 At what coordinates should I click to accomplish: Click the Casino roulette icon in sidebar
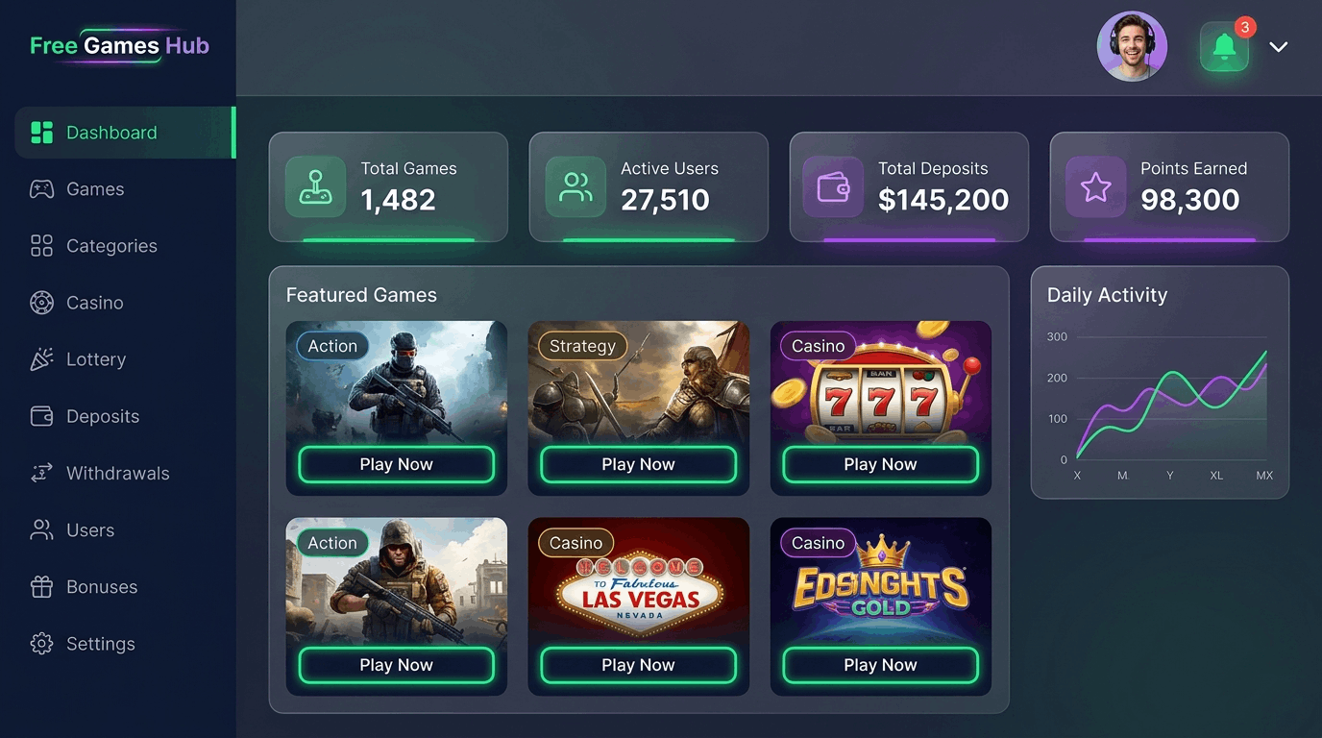pyautogui.click(x=42, y=302)
